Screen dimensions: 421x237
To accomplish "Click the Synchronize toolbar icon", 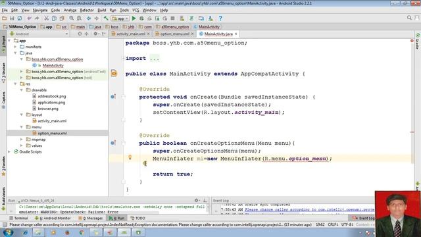I will [20, 18].
